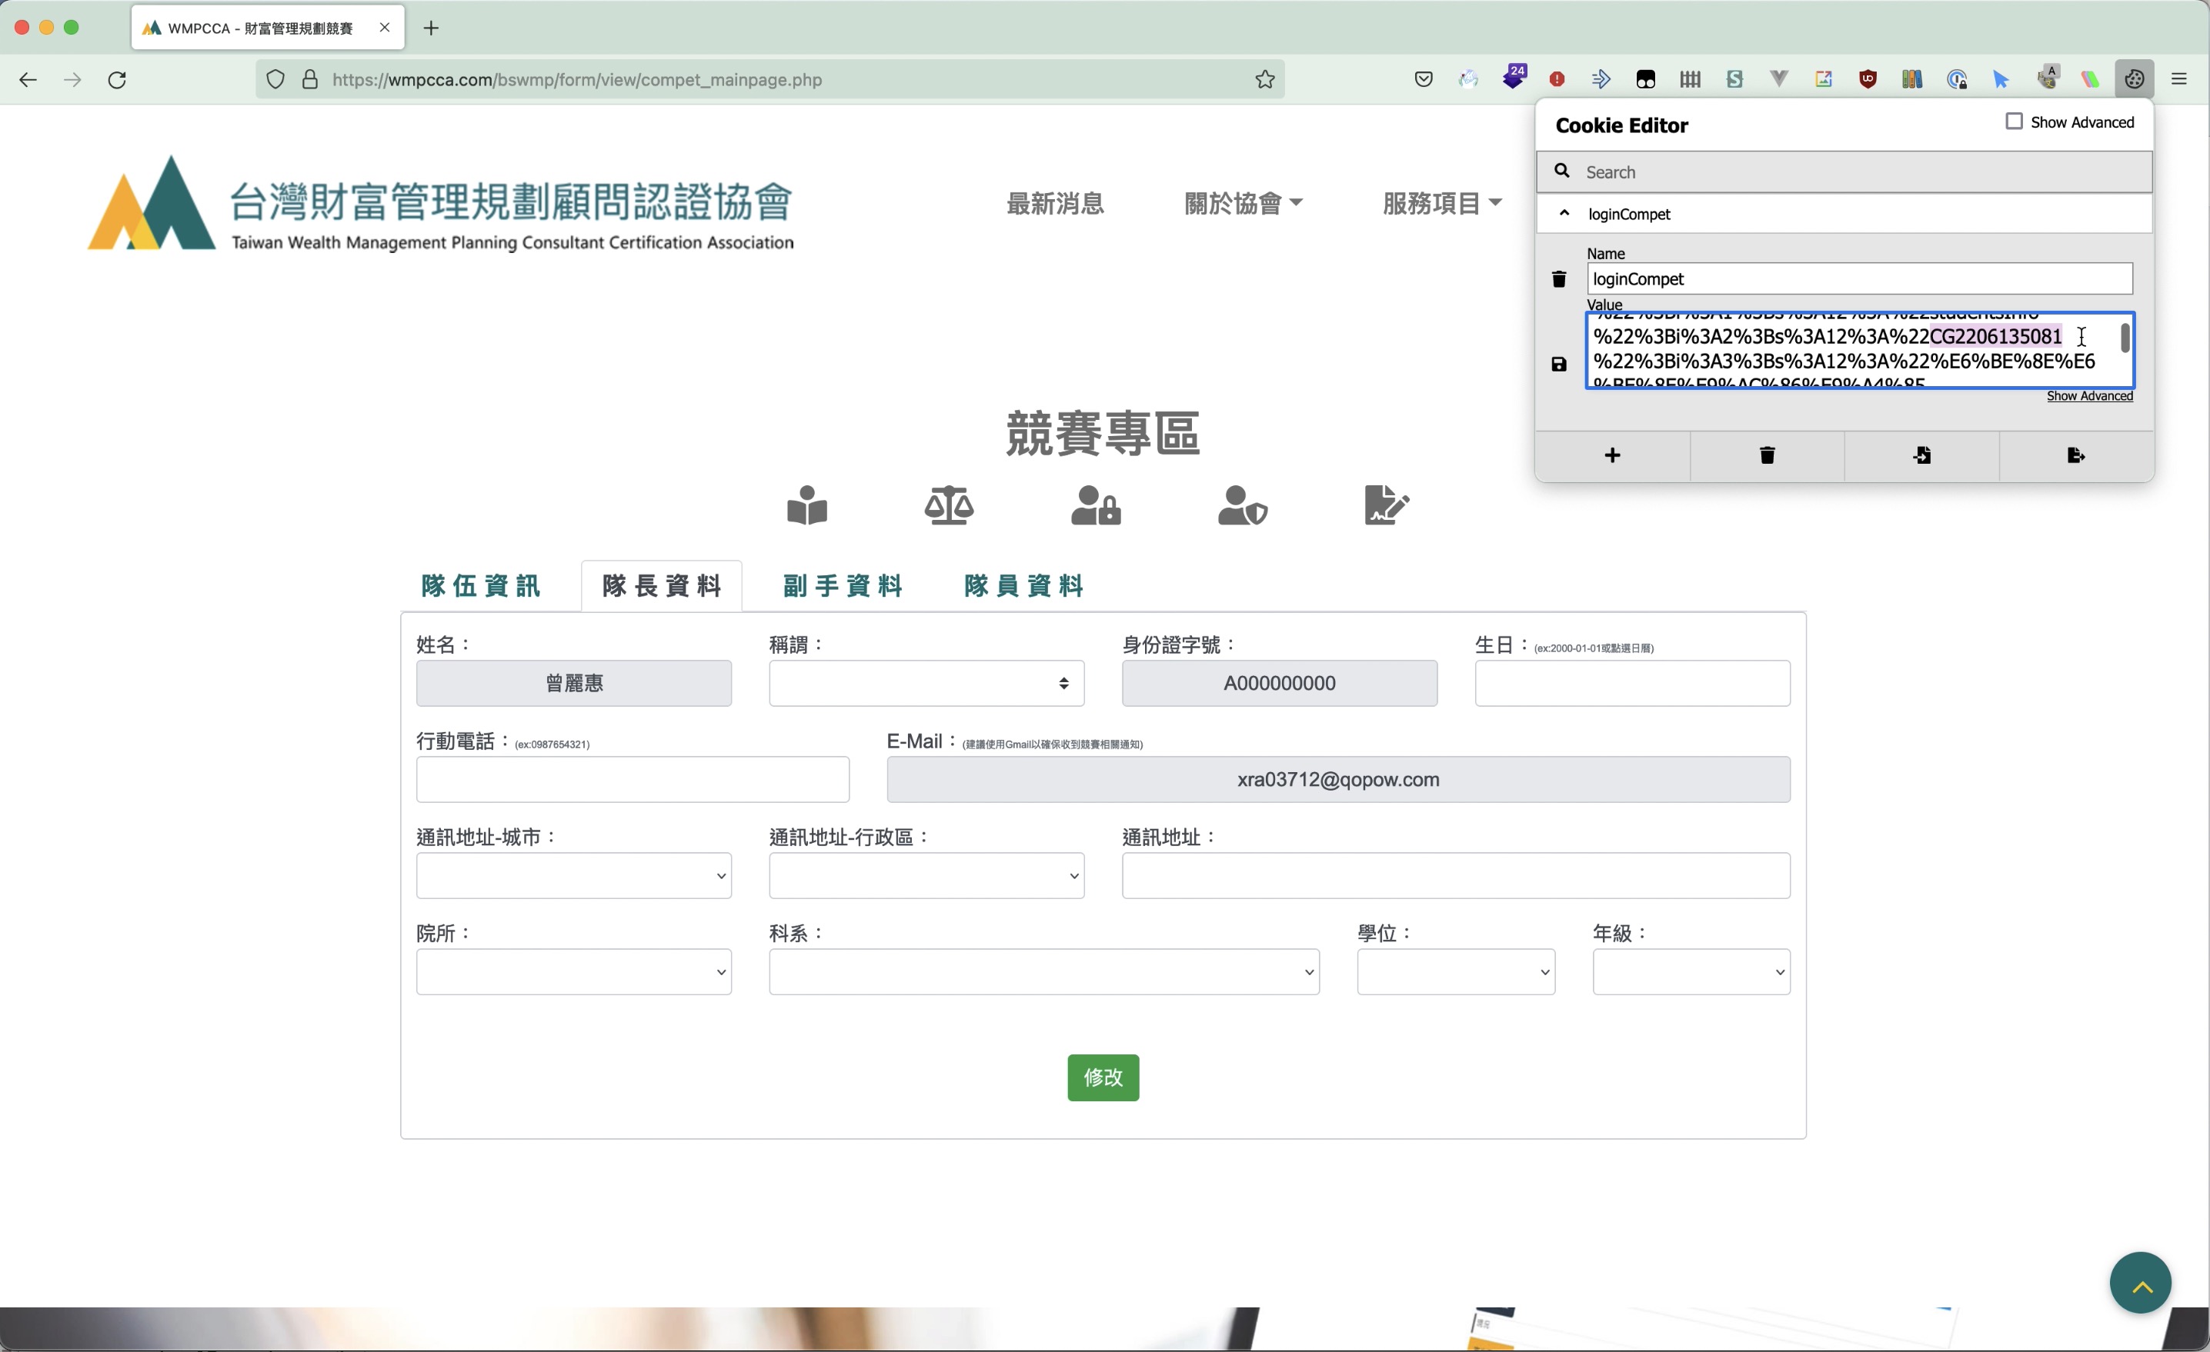
Task: Expand the 服務項目 nav menu
Action: point(1441,204)
